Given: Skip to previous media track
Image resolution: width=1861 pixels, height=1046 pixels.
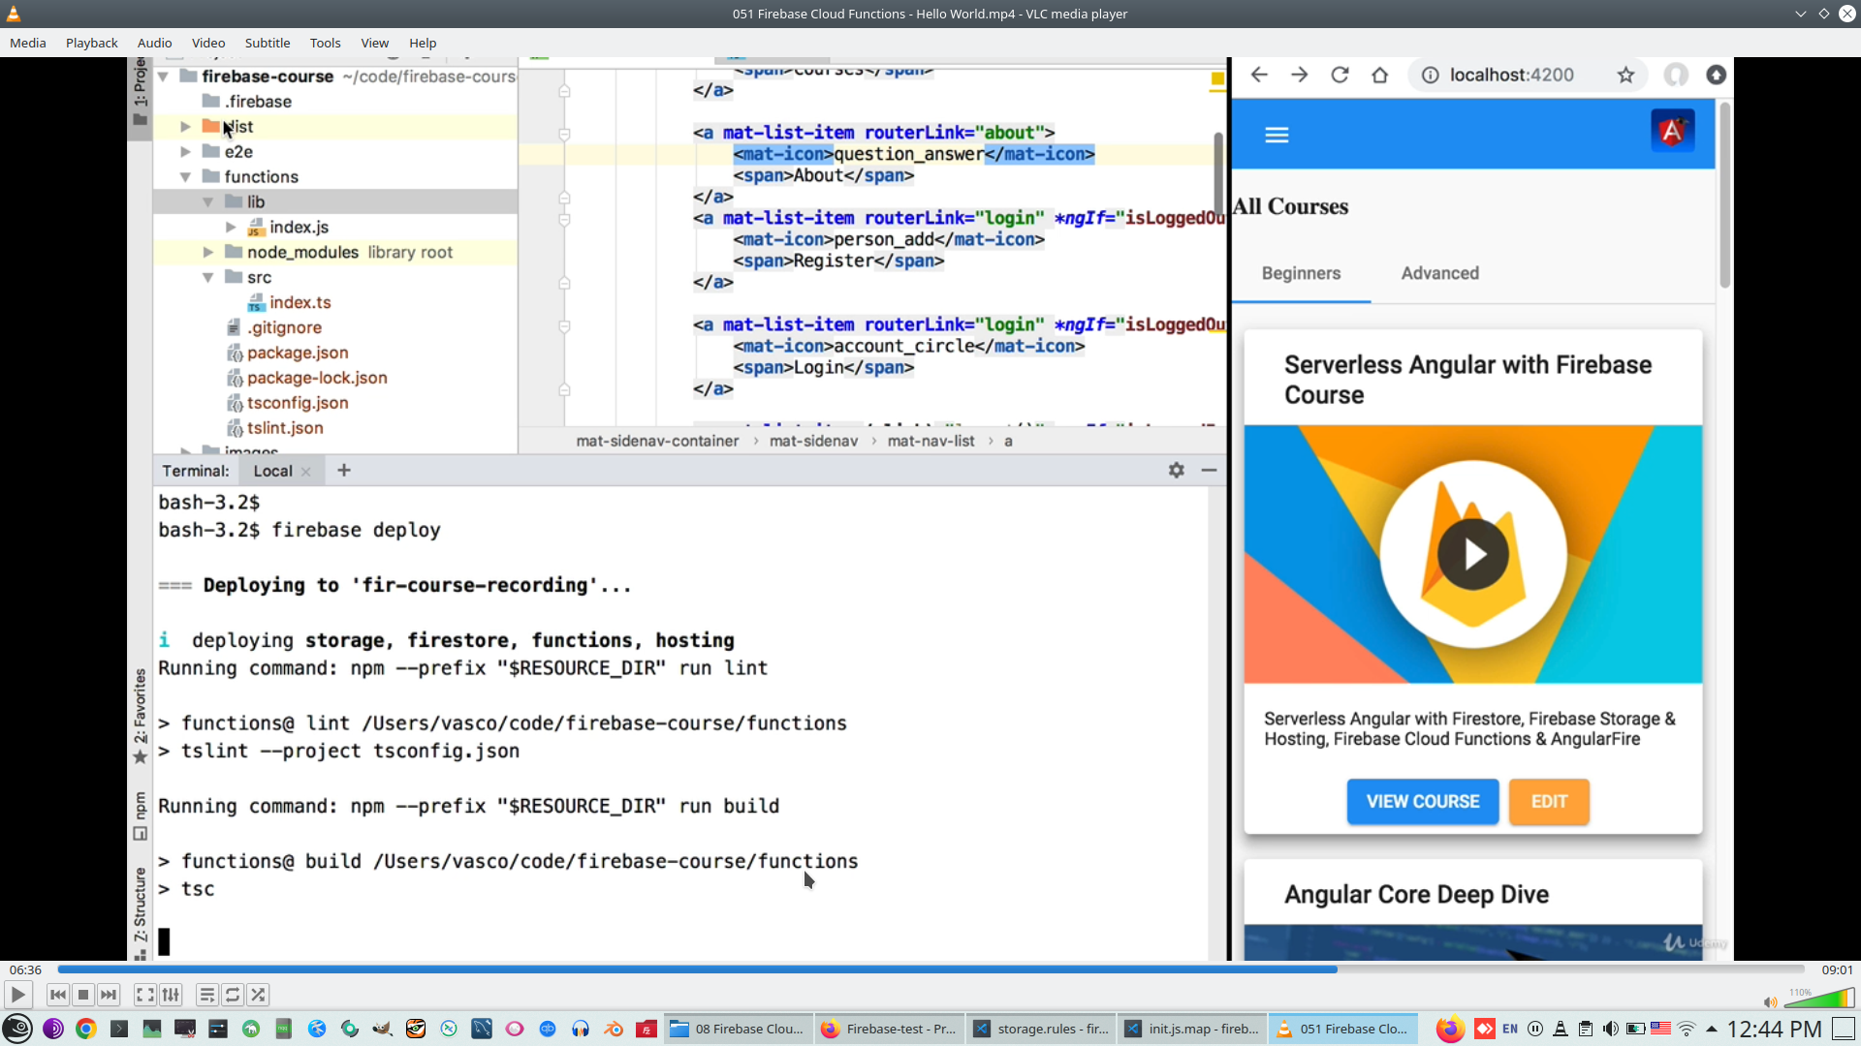Looking at the screenshot, I should point(58,995).
